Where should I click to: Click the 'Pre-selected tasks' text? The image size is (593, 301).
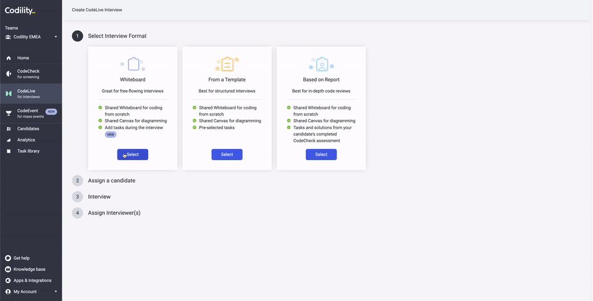tap(217, 127)
